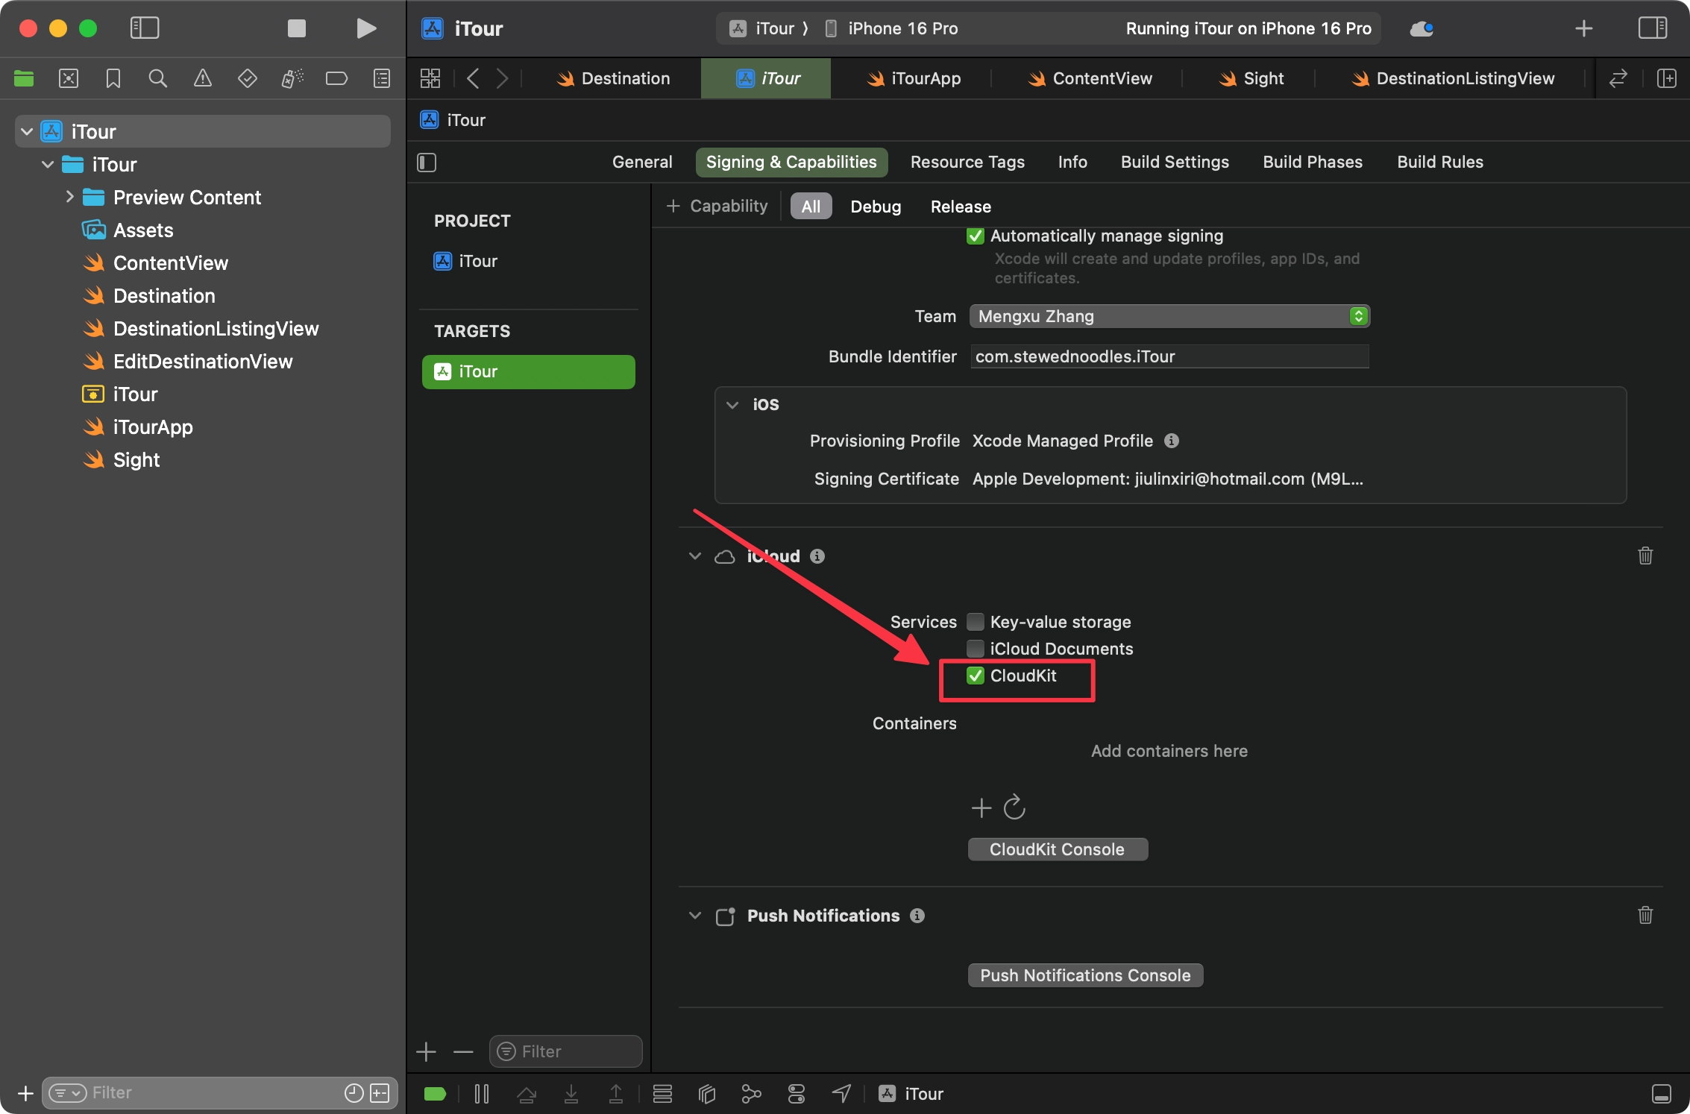Open the Find navigator magnifier icon
The width and height of the screenshot is (1690, 1114).
click(x=157, y=78)
